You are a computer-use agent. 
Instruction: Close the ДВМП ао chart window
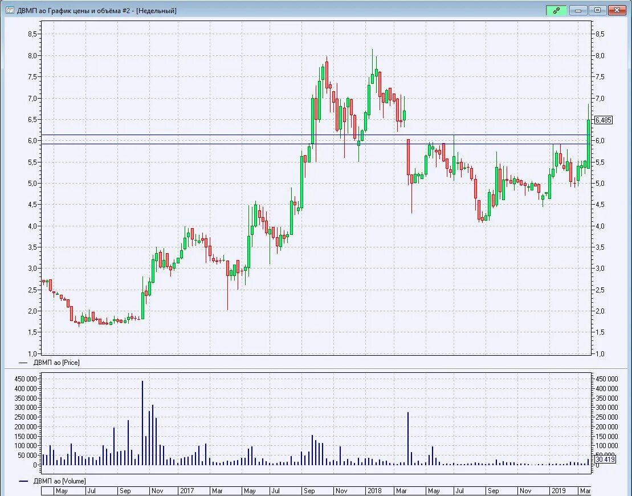[x=617, y=10]
